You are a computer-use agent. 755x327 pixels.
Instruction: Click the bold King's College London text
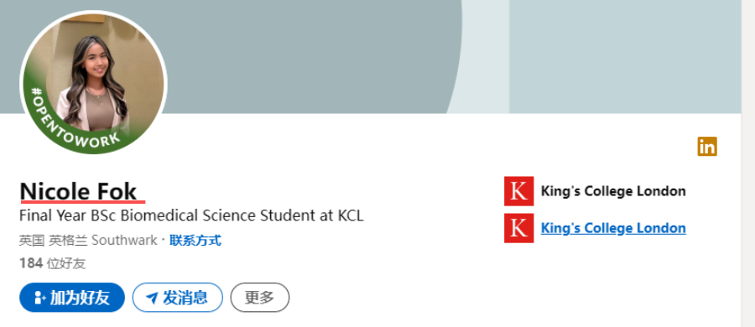pos(613,191)
